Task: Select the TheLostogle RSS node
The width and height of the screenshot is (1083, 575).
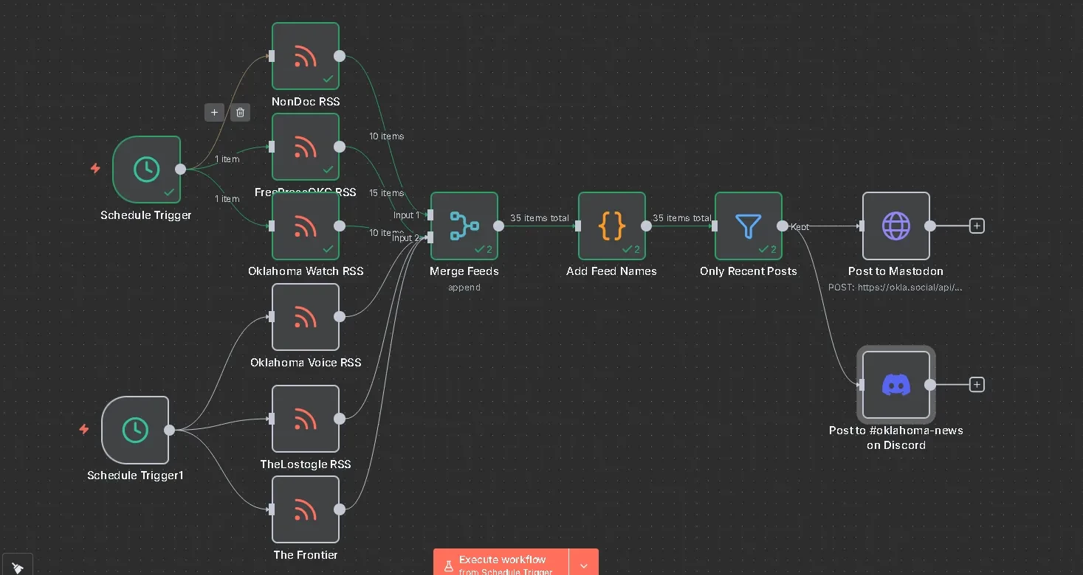Action: click(305, 419)
